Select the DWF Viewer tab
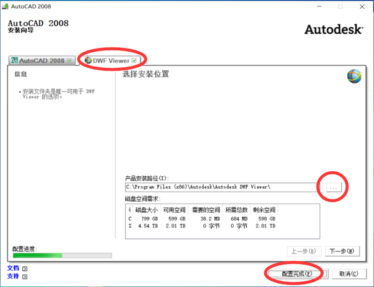Image resolution: width=374 pixels, height=287 pixels. point(111,61)
